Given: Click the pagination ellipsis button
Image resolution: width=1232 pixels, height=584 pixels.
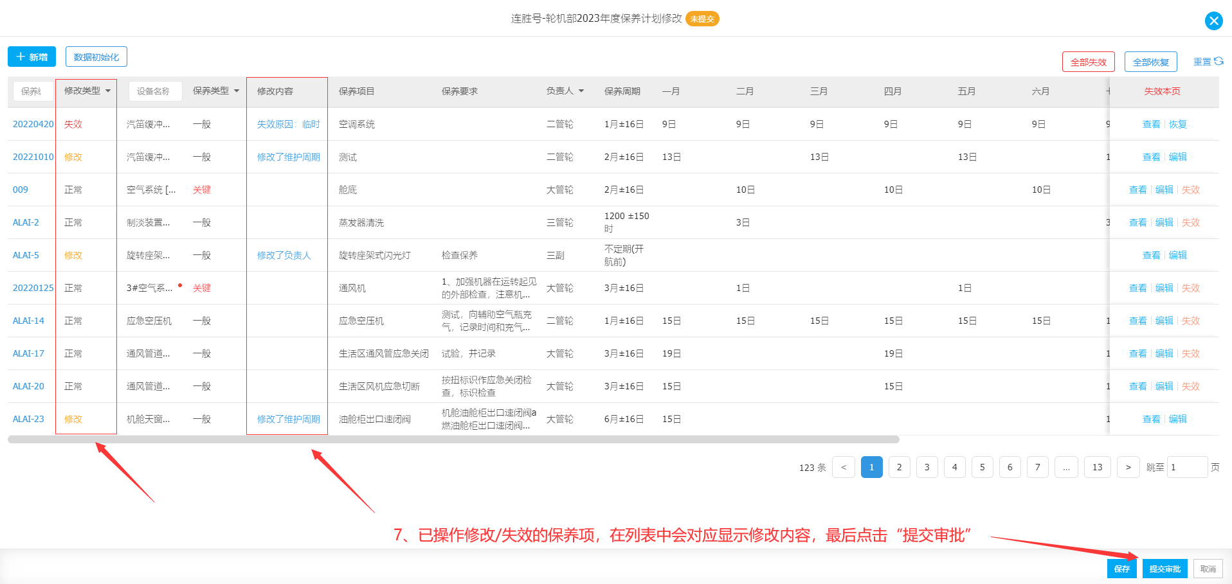Looking at the screenshot, I should point(1066,467).
